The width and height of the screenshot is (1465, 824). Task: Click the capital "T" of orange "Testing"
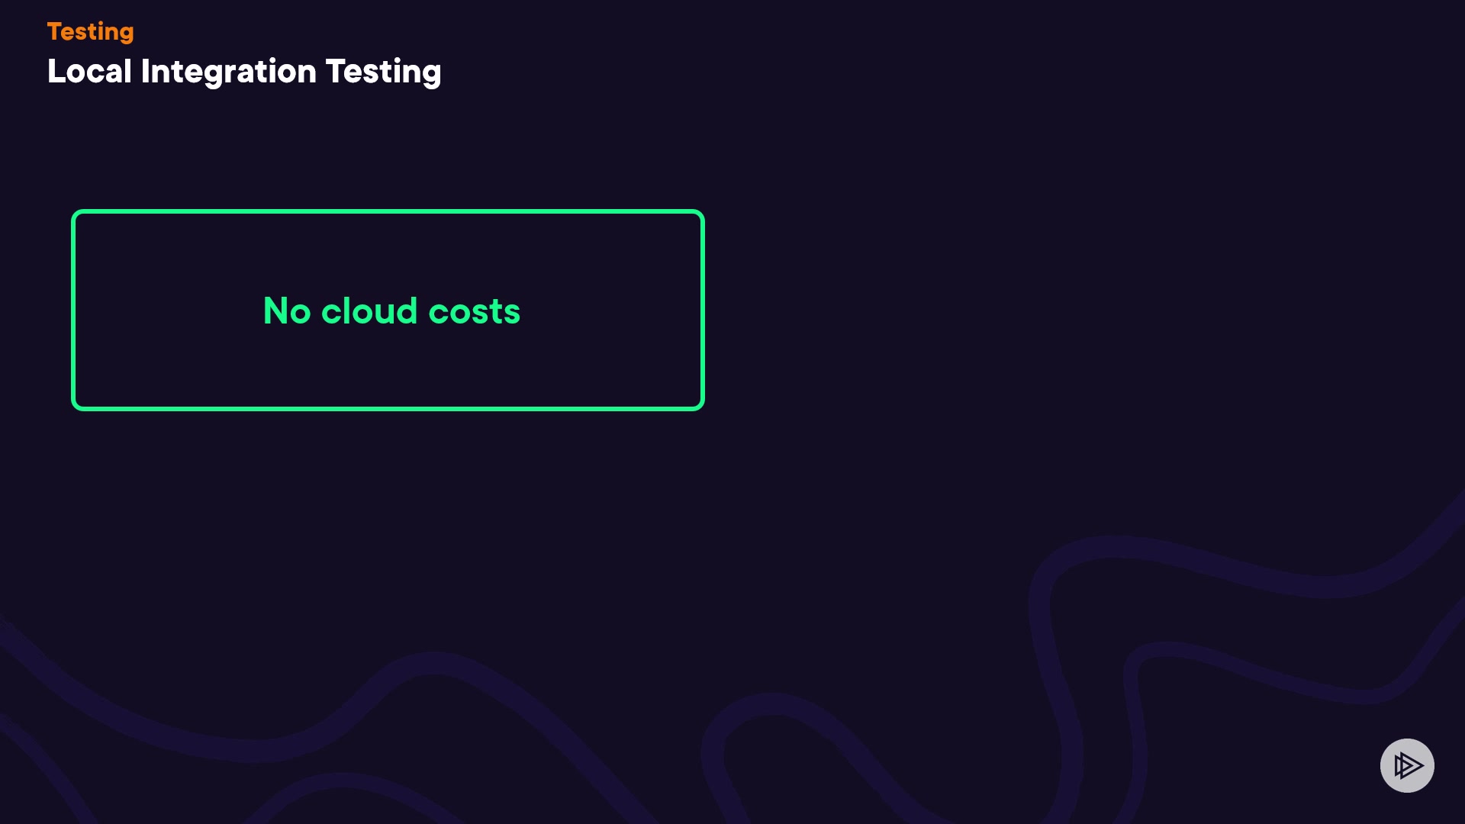[x=54, y=31]
